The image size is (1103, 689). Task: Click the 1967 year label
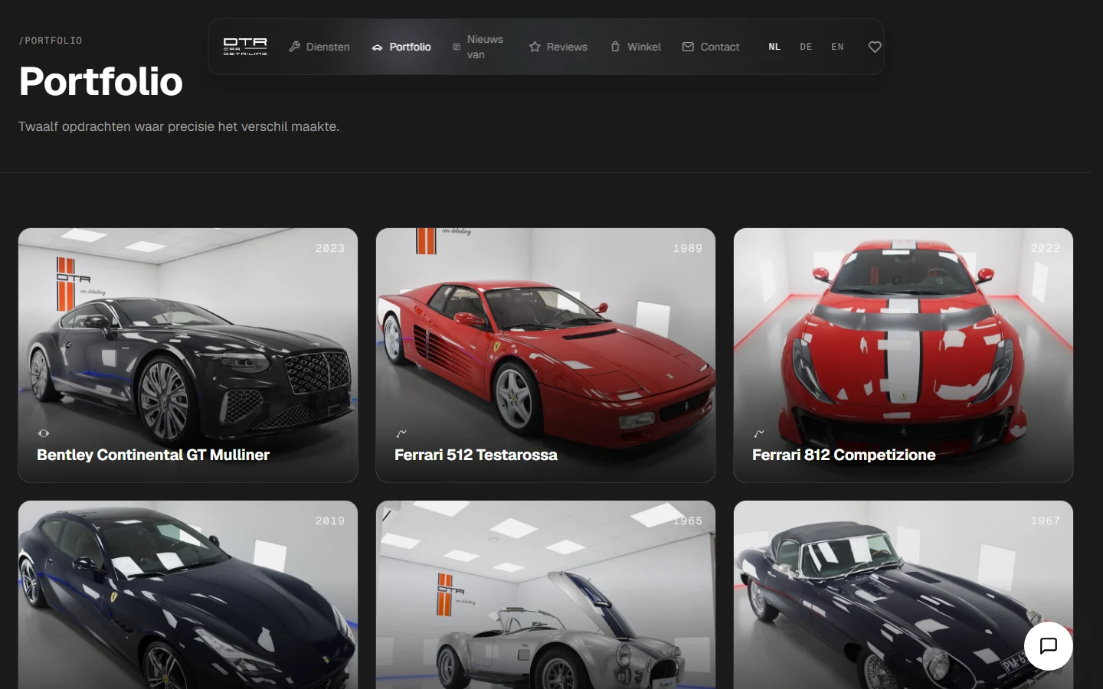(x=1046, y=521)
